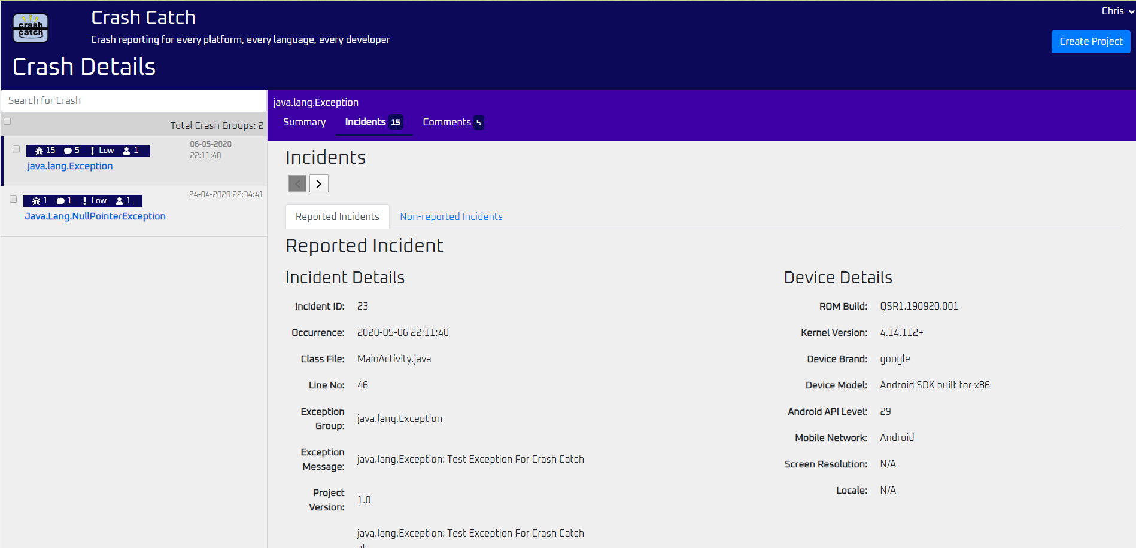Click bug icon in NullPointerException row
Viewport: 1136px width, 548px height.
click(36, 201)
